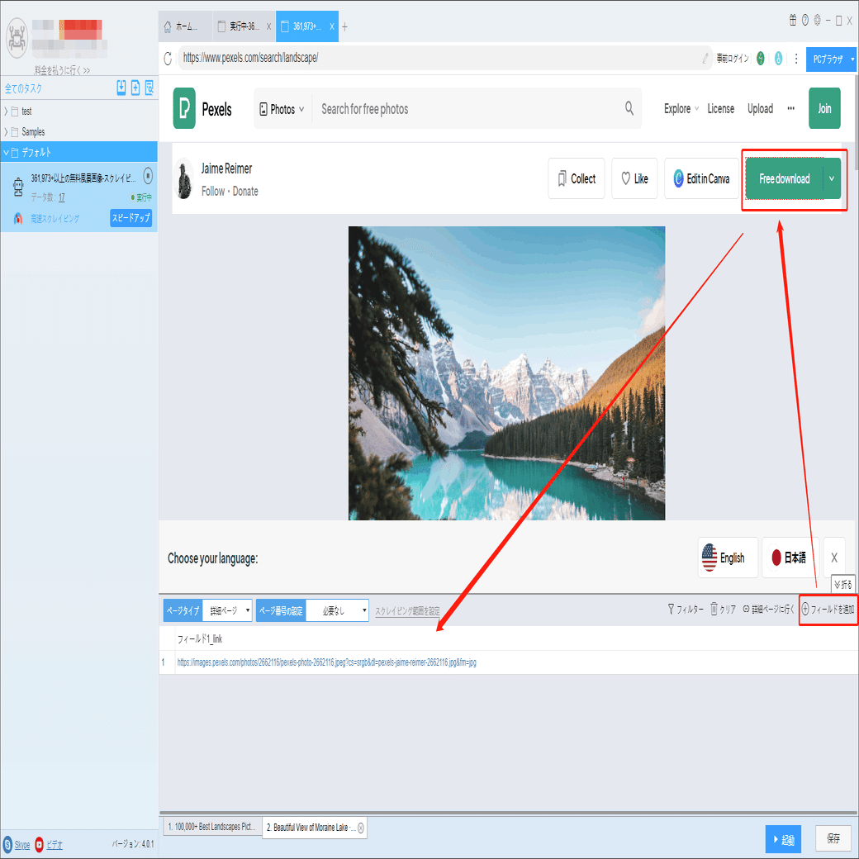
Task: Collapse the デフォルト folder
Action: click(x=6, y=152)
